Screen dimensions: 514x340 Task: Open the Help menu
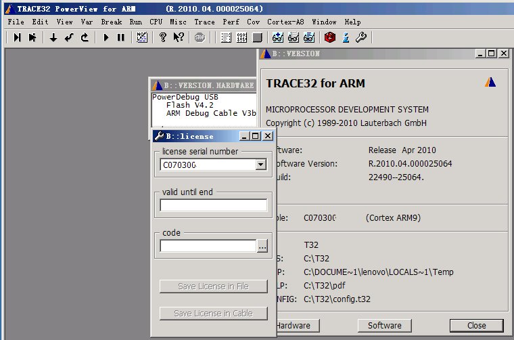tap(352, 22)
